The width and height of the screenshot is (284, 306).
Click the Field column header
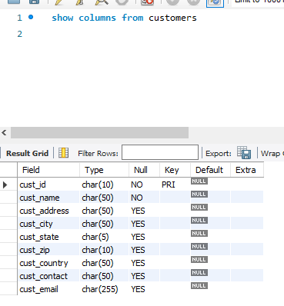(48, 170)
